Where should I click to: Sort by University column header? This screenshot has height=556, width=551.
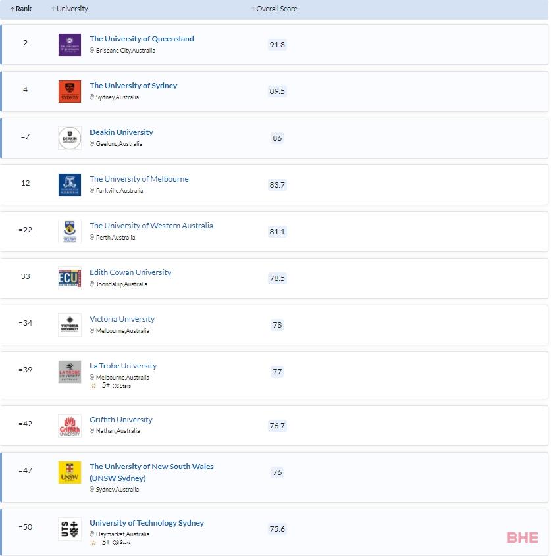(x=70, y=9)
